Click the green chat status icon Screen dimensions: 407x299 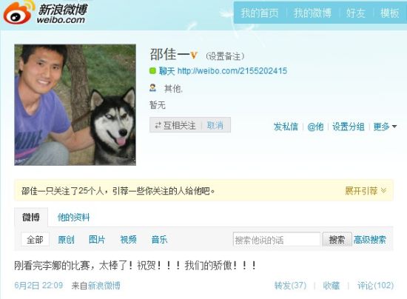coord(152,70)
